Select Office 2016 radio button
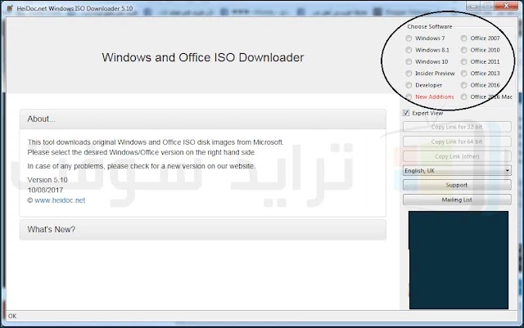This screenshot has width=524, height=328. point(464,85)
